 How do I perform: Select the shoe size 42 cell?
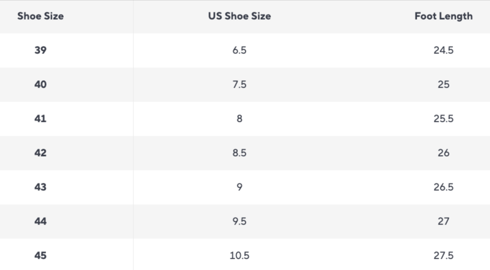pos(40,153)
